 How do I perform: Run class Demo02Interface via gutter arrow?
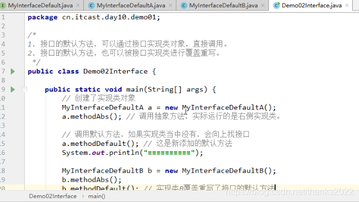pyautogui.click(x=13, y=71)
